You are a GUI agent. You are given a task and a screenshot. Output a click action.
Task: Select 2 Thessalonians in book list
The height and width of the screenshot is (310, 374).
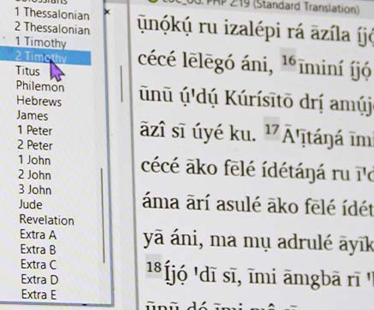(x=52, y=28)
